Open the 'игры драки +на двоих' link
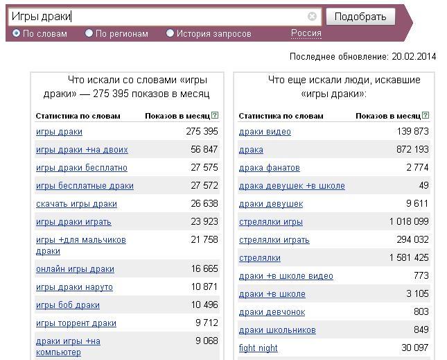The height and width of the screenshot is (360, 447). tap(82, 150)
